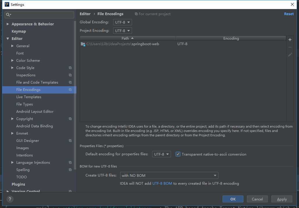Viewport: 299px width, 208px height.
Task: Expand the Language Injections node
Action: tap(13, 162)
